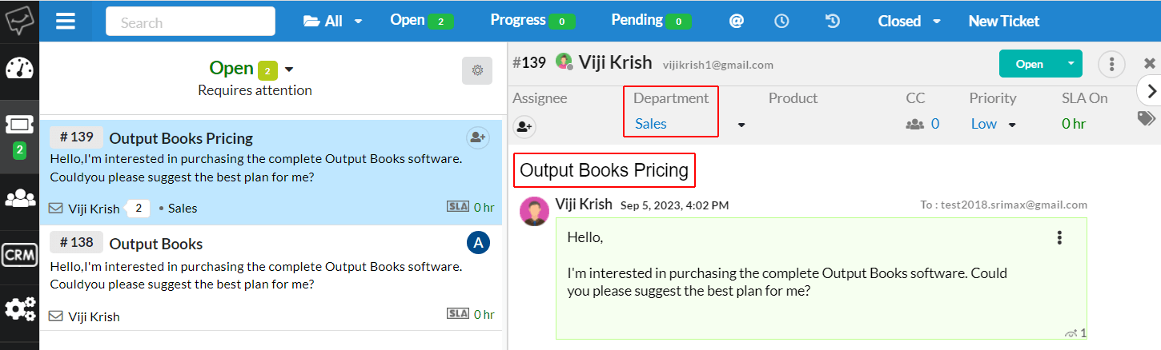Open the ticket list settings gear

tap(477, 70)
